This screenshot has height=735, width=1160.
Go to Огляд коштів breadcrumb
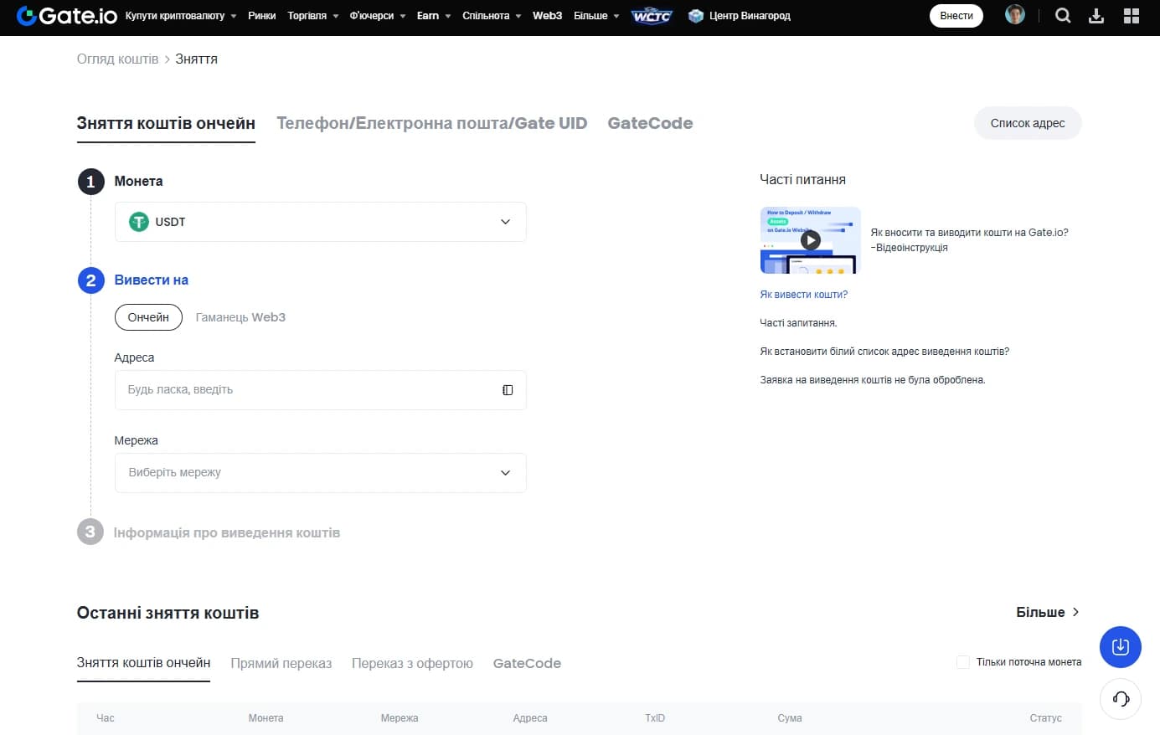pyautogui.click(x=117, y=59)
